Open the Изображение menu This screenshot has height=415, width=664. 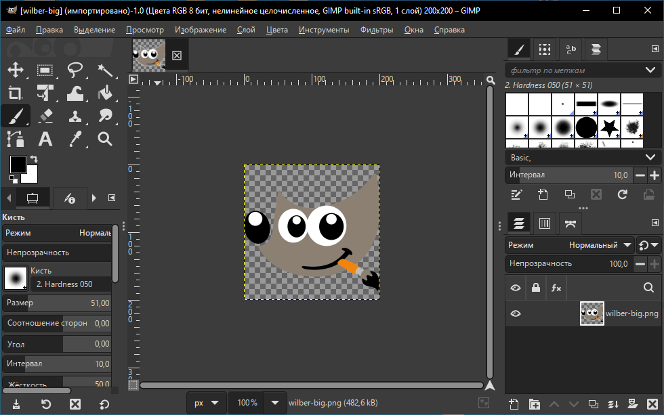(x=201, y=30)
